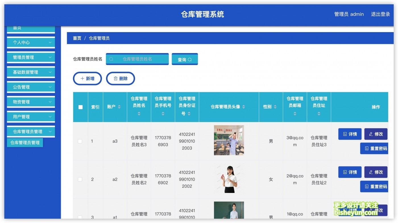This screenshot has height=223, width=398.
Task: Click the 退出登录 link
Action: (380, 14)
